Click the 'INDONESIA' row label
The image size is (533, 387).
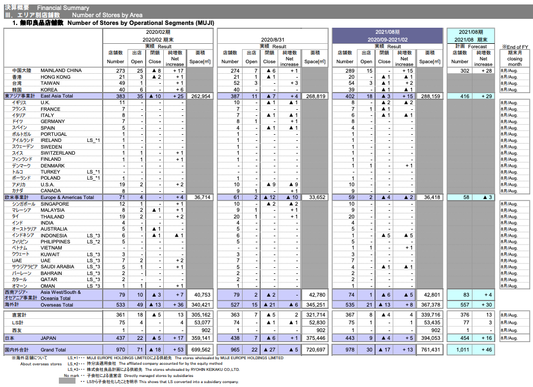tap(54, 236)
